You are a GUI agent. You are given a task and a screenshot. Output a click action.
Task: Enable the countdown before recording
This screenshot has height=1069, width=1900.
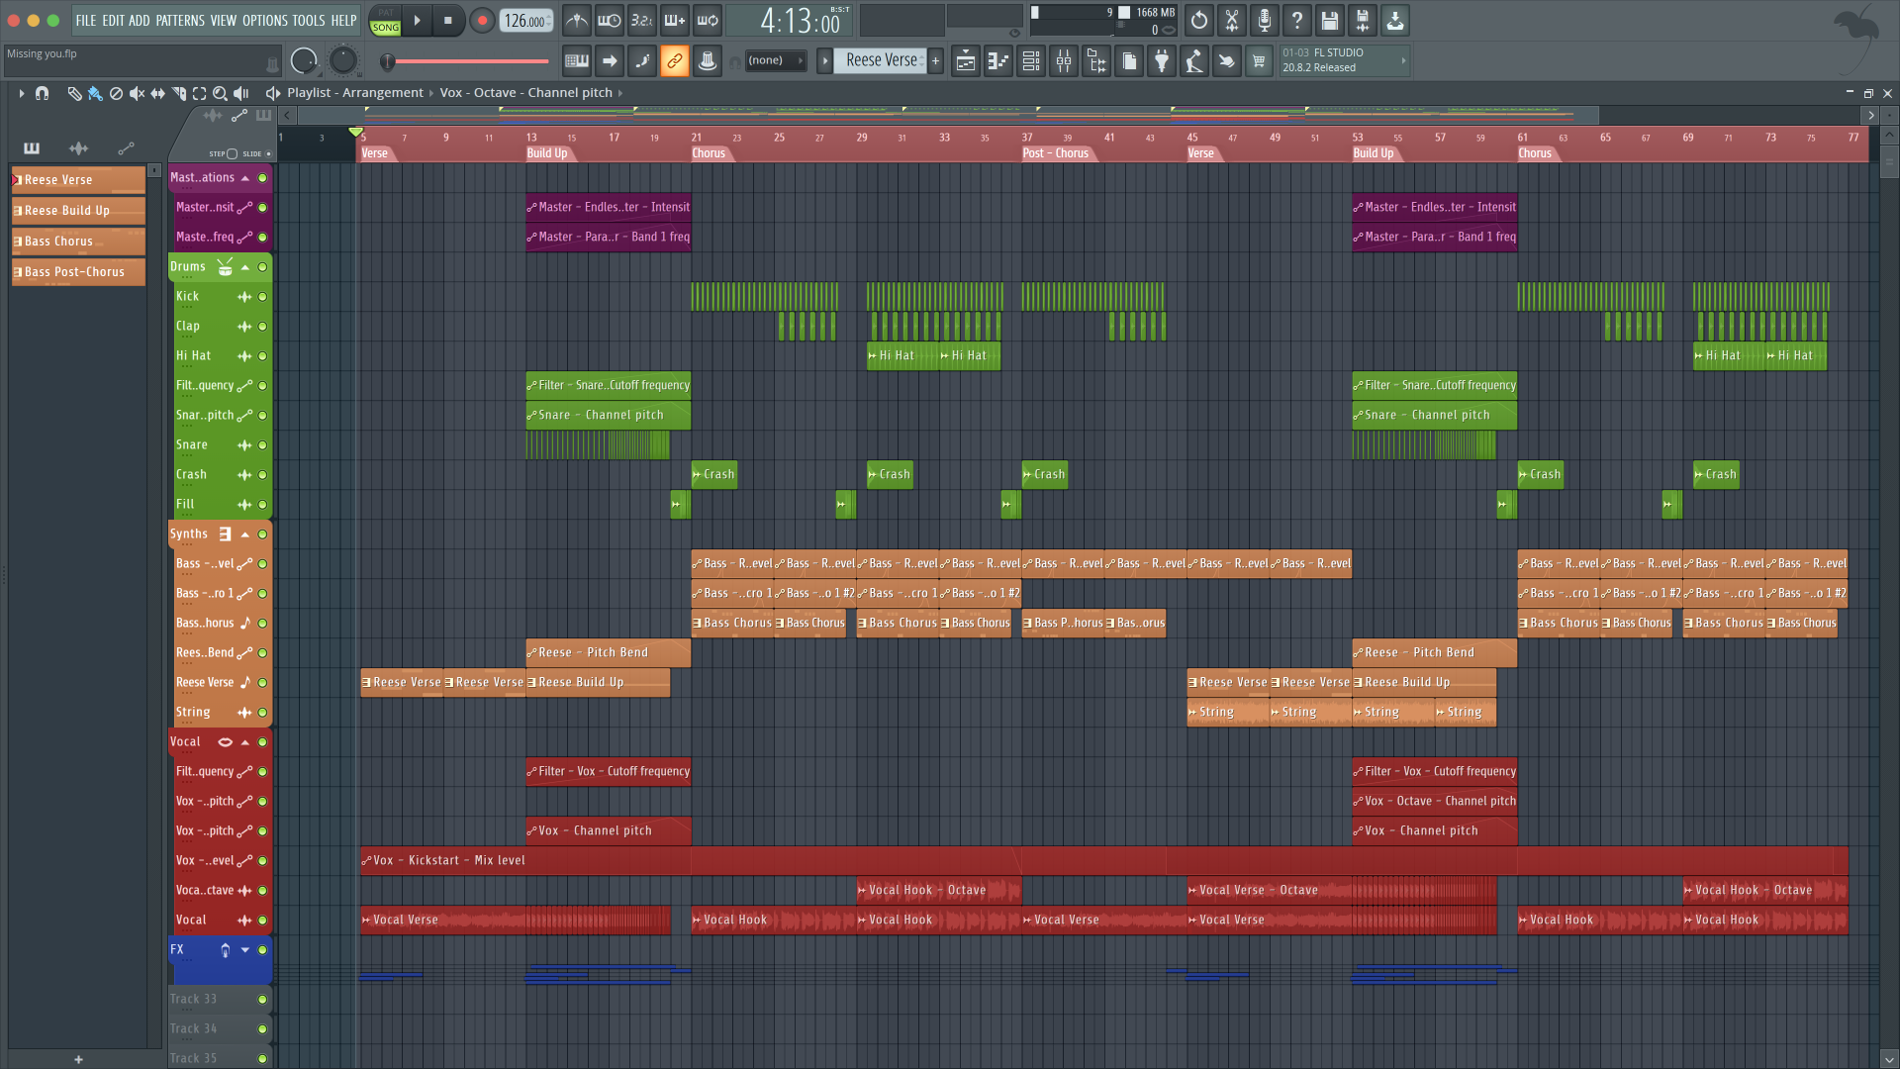642,20
